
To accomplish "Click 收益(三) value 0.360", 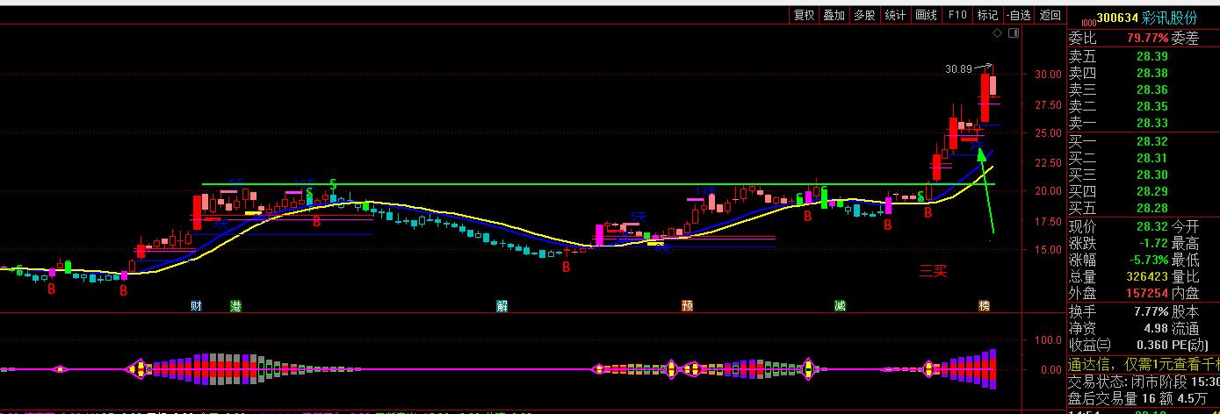I will 1151,345.
